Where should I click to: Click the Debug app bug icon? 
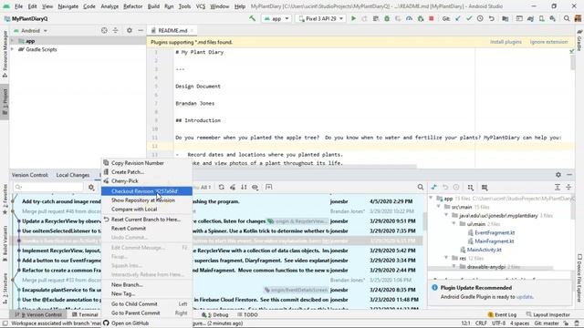(387, 18)
